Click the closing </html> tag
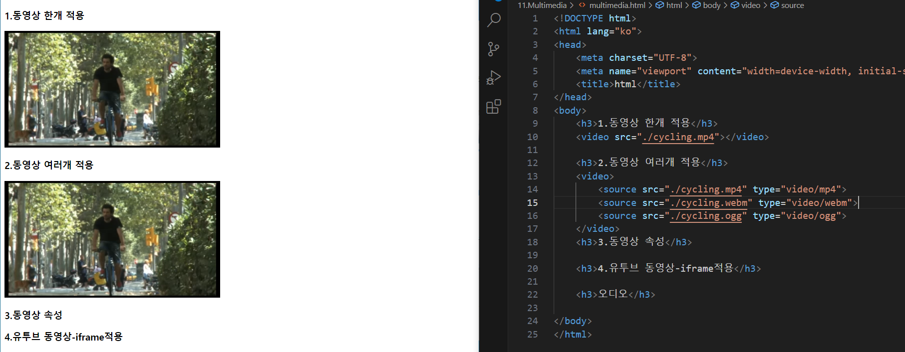Image resolution: width=905 pixels, height=352 pixels. tap(573, 335)
